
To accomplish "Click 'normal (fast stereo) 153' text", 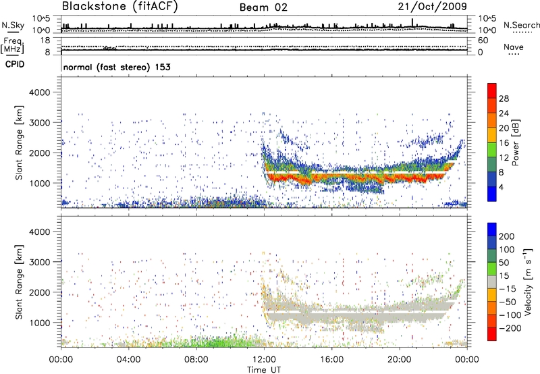I will coord(117,67).
